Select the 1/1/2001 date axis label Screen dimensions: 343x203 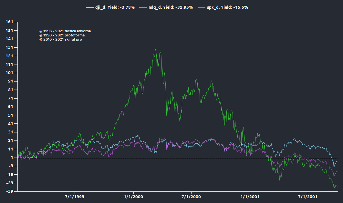[250, 197]
